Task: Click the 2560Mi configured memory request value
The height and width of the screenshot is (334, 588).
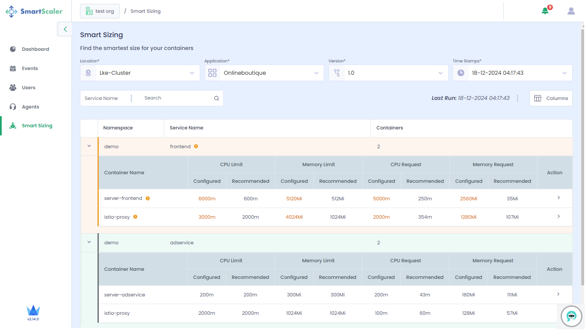Action: pyautogui.click(x=469, y=199)
